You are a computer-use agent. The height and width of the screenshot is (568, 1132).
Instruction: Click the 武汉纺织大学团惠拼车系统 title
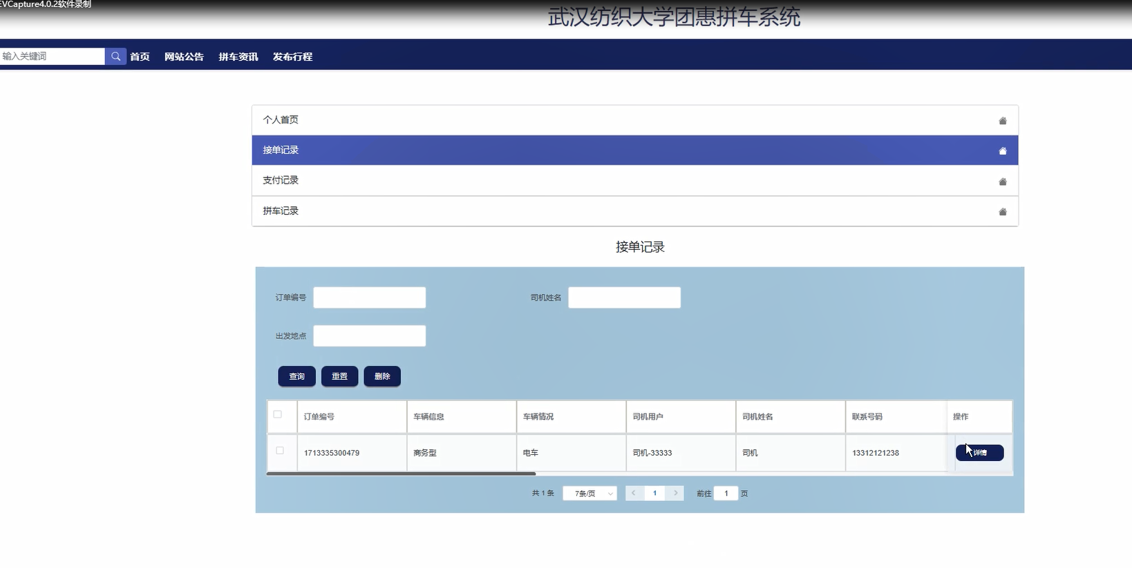[674, 17]
